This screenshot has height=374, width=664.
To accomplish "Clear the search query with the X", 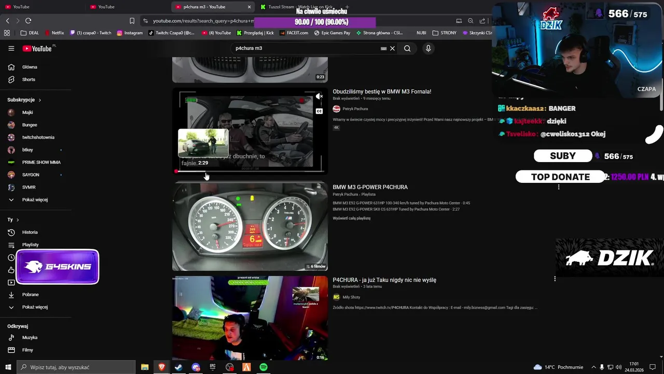I will (x=392, y=48).
